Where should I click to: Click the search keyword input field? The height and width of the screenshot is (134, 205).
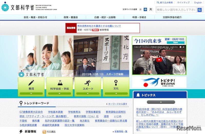pyautogui.click(x=176, y=10)
